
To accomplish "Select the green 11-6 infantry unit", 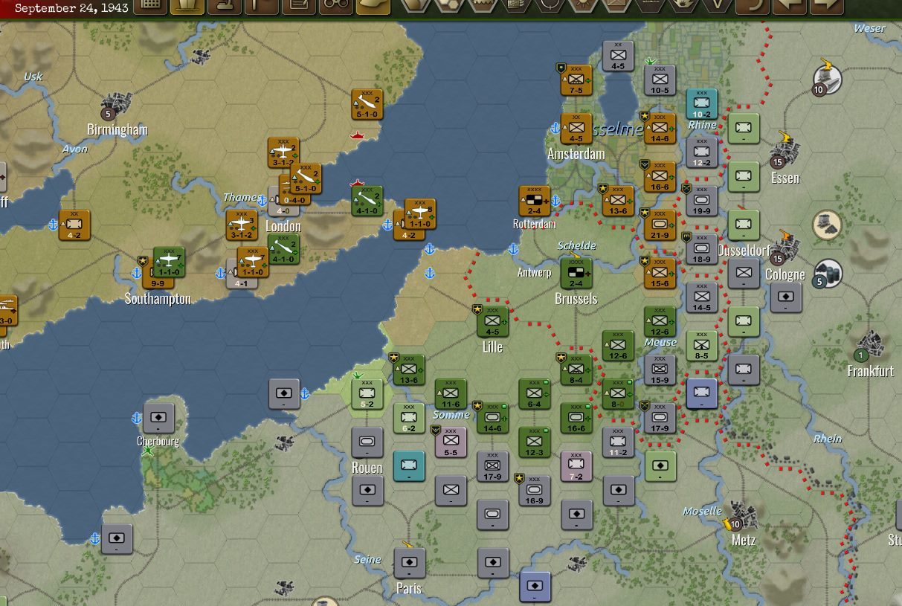I will click(x=451, y=394).
